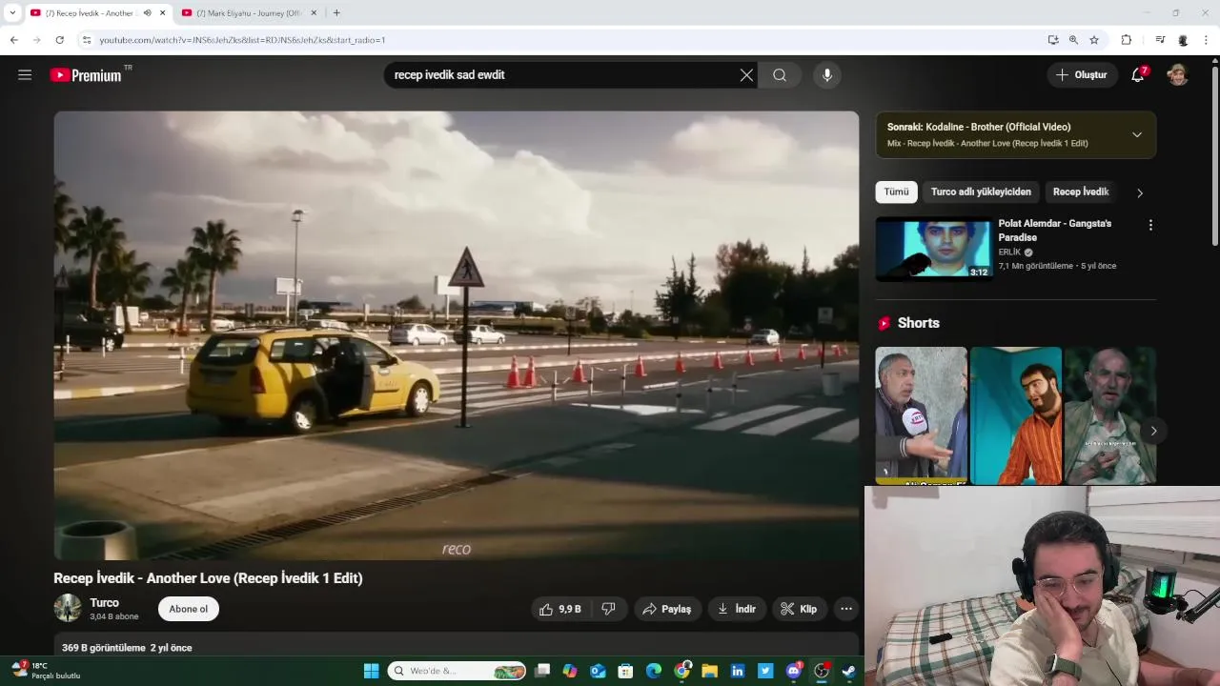Dislike the video
1220x686 pixels.
click(608, 609)
